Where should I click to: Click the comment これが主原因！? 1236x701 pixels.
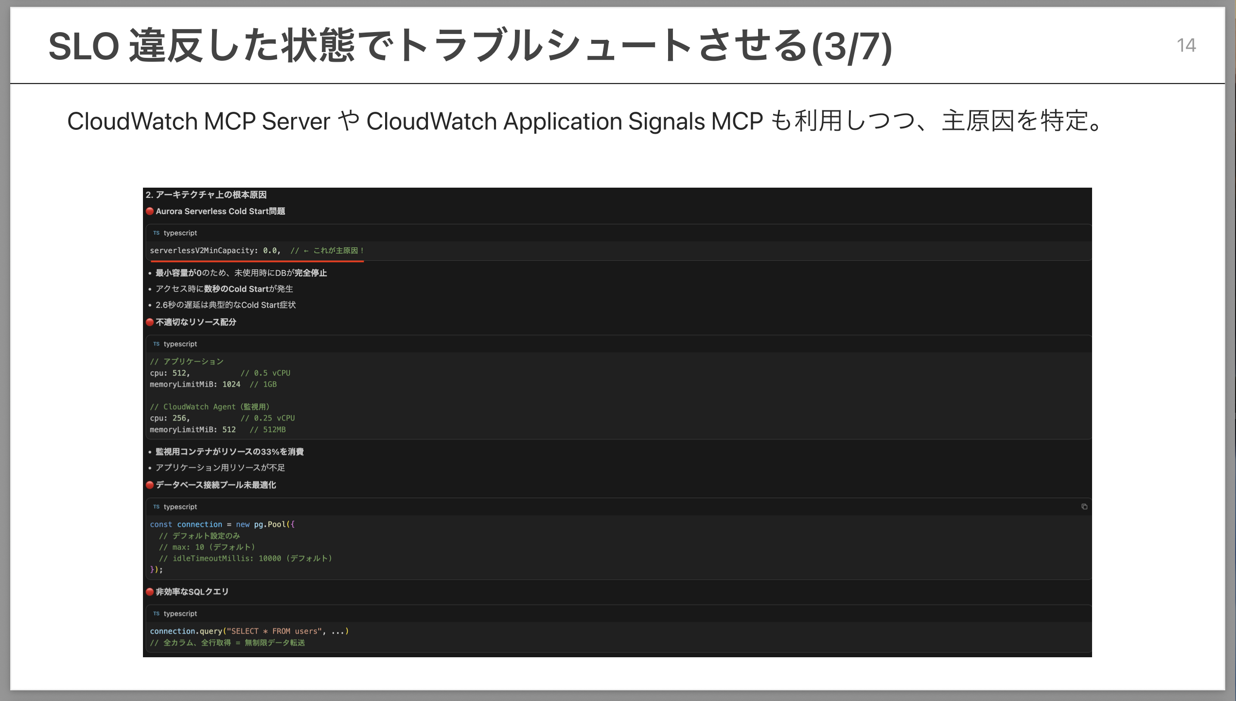point(338,250)
